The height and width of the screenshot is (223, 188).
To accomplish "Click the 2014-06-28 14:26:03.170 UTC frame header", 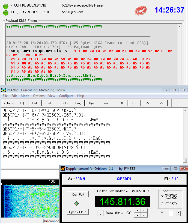I will coord(77,43).
